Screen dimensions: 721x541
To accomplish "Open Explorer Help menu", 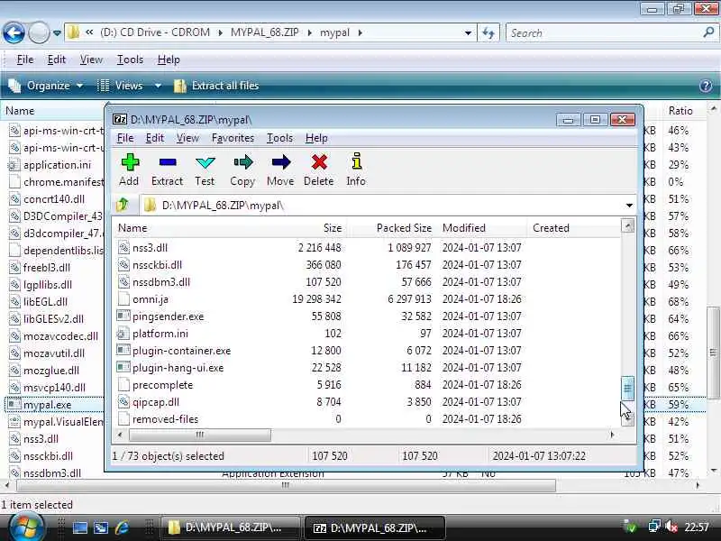I will click(x=169, y=60).
